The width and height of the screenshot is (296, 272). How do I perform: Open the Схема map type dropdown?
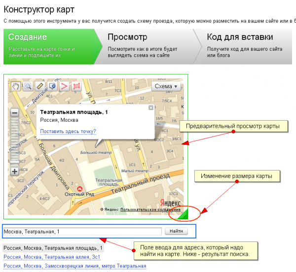coord(166,86)
